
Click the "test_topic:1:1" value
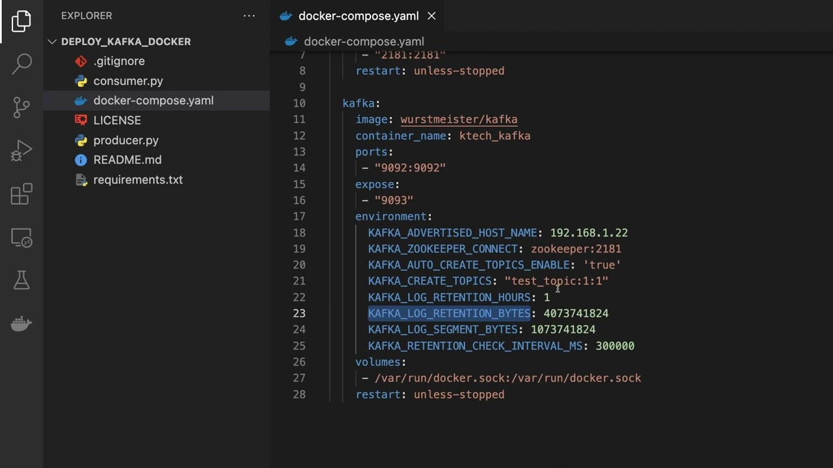click(x=556, y=281)
